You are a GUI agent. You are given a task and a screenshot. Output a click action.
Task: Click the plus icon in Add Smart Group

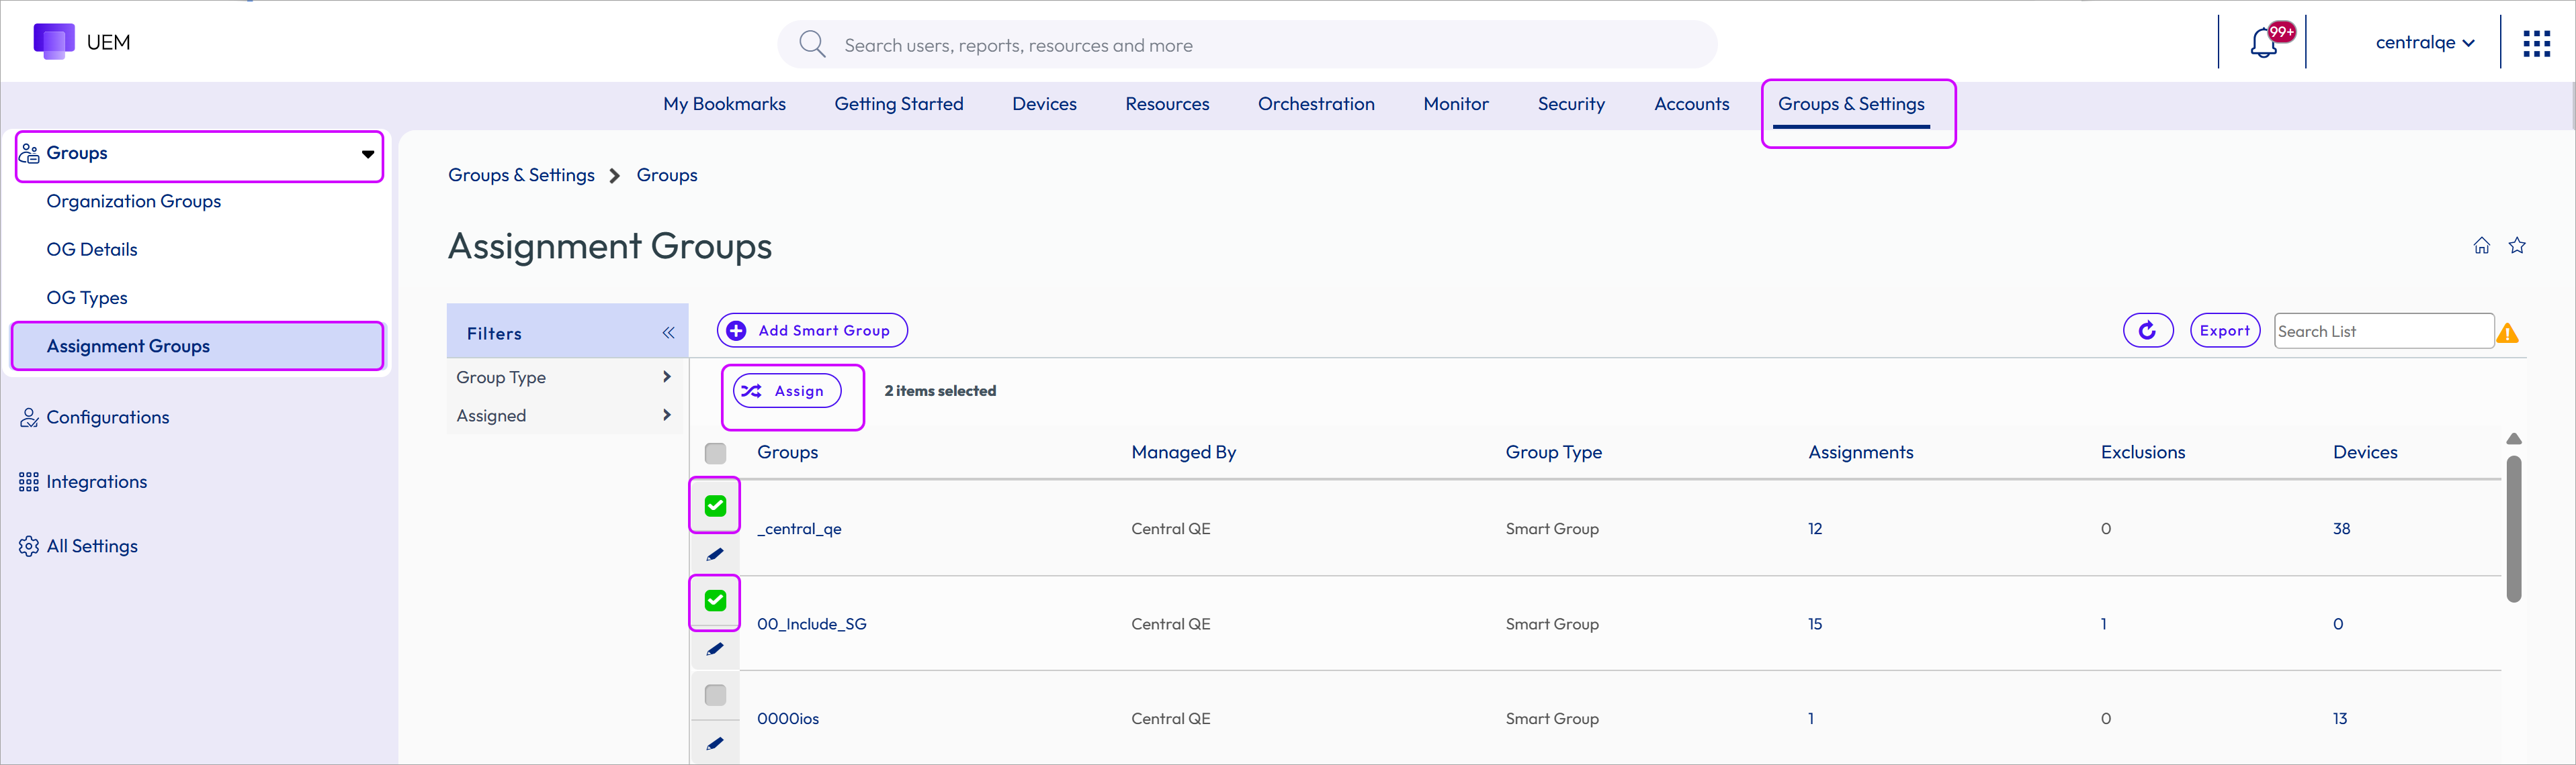[736, 331]
